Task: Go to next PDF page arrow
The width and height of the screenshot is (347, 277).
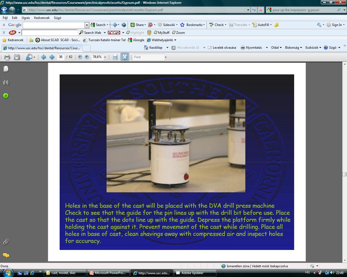Action: (x=52, y=57)
